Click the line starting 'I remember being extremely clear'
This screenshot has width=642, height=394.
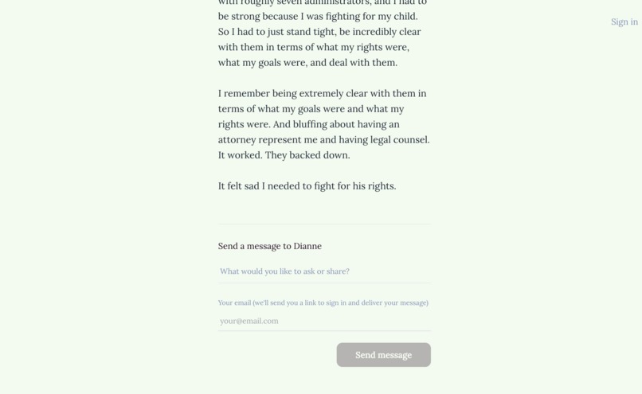pos(323,93)
